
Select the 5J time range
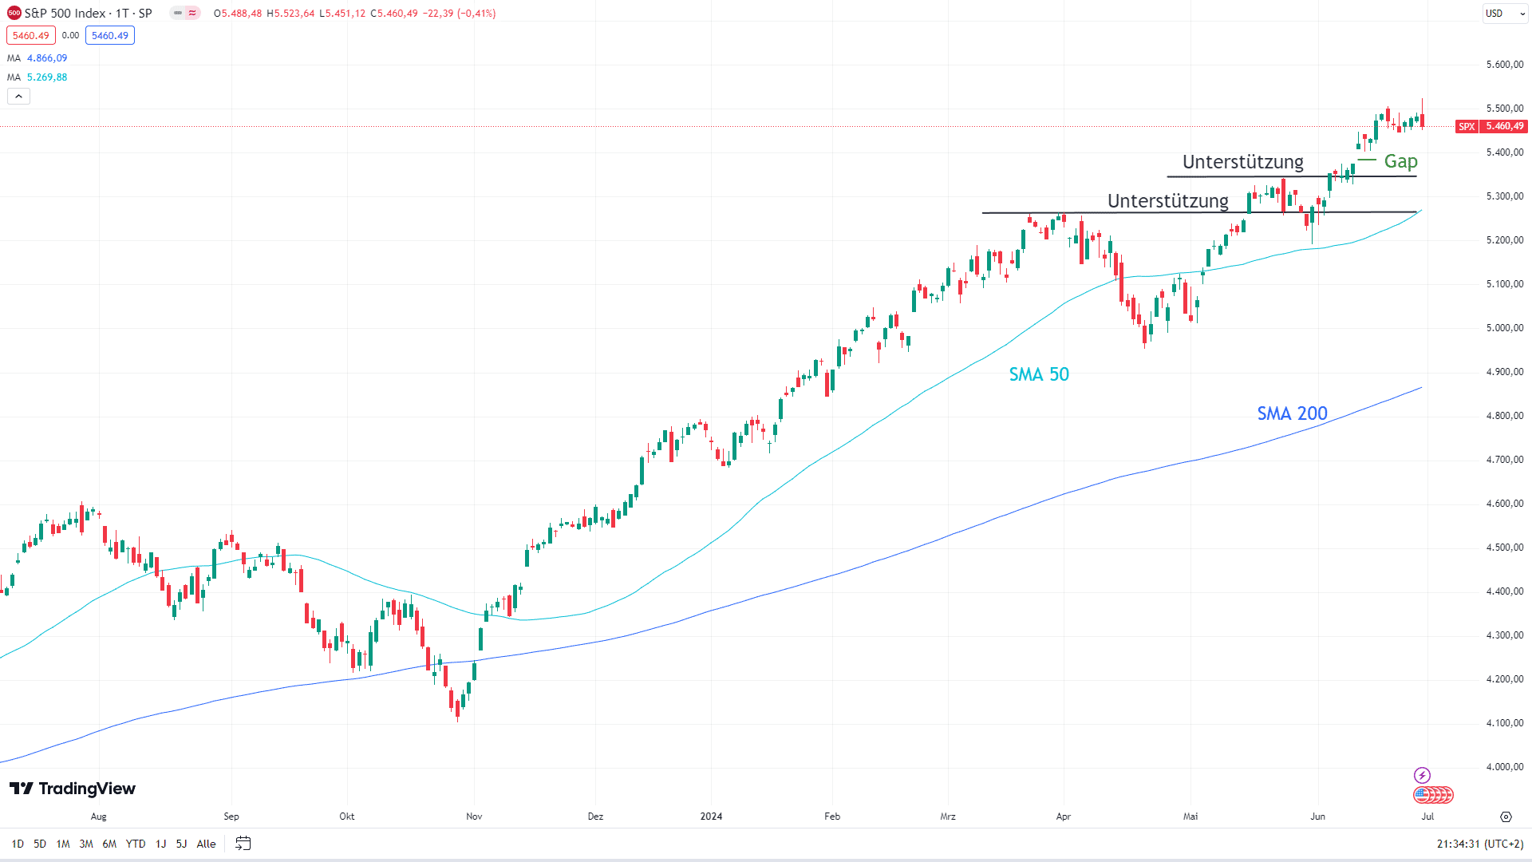pos(181,844)
